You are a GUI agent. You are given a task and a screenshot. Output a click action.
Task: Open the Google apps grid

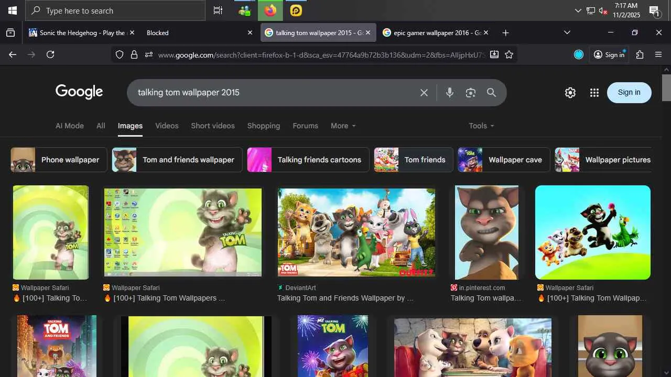[594, 93]
